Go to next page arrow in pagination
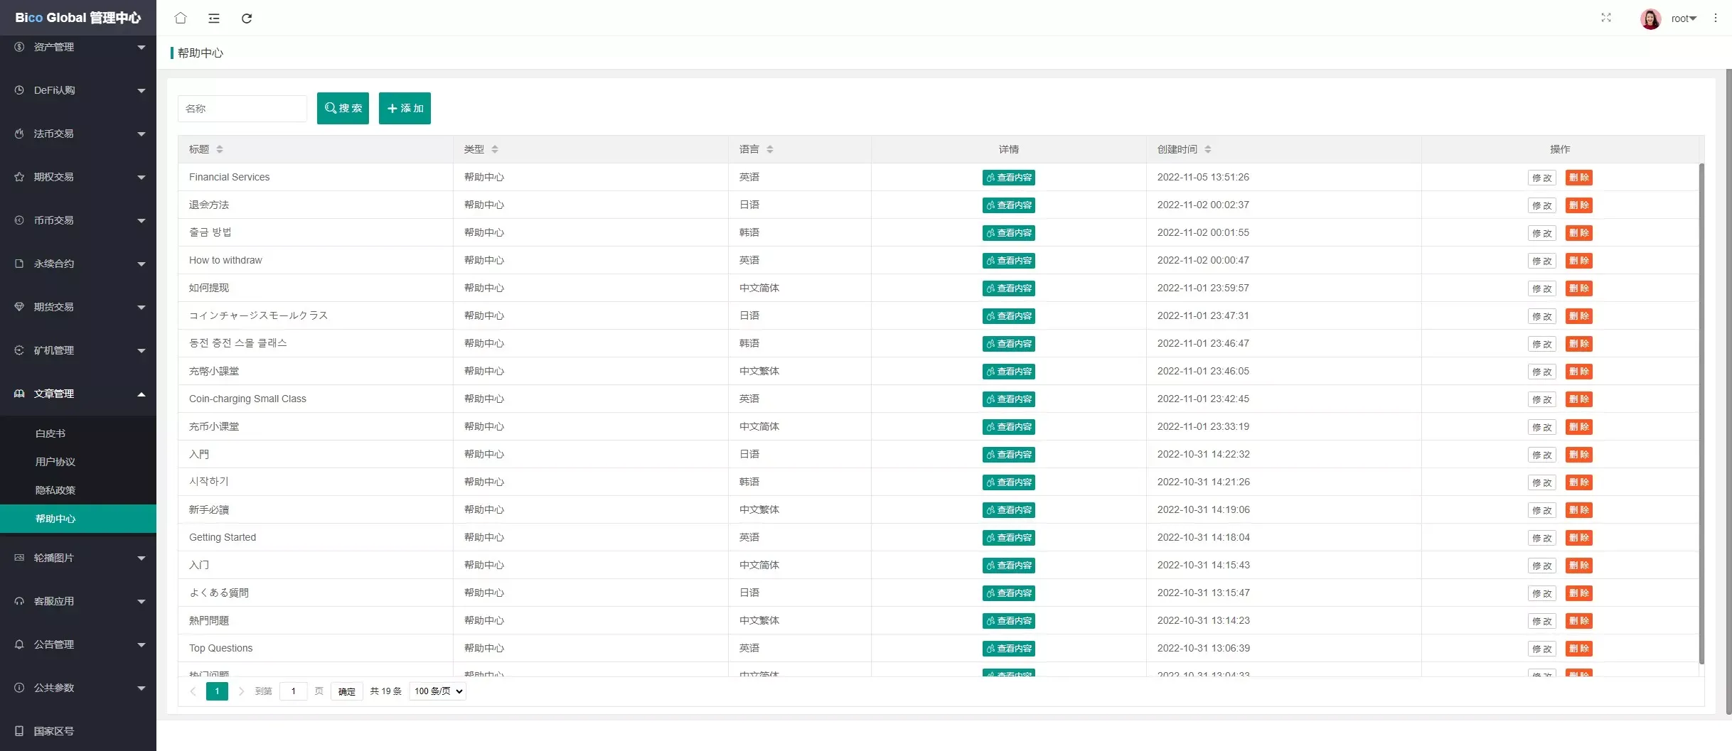Viewport: 1732px width, 751px height. (x=241, y=691)
